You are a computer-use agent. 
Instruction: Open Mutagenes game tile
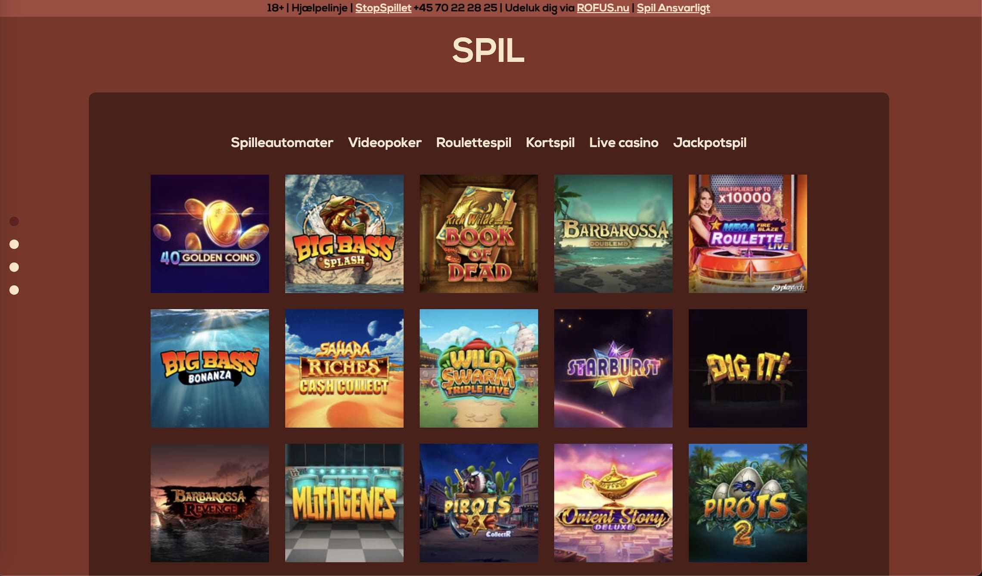coord(344,503)
